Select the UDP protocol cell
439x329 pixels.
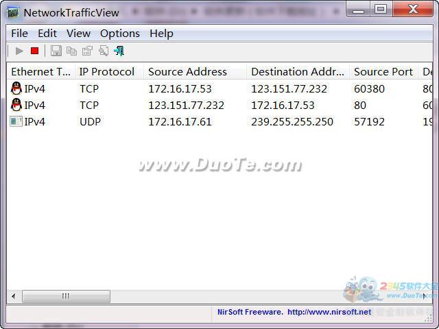coord(90,122)
